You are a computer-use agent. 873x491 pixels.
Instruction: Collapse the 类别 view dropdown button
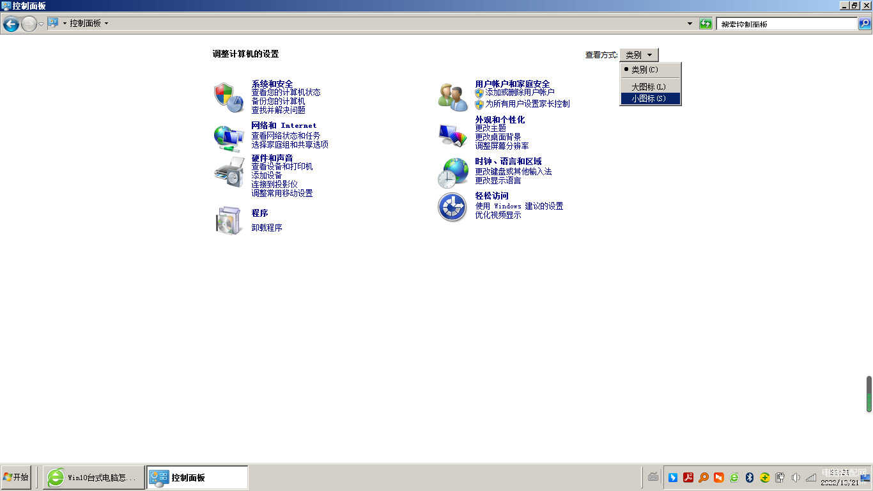639,55
